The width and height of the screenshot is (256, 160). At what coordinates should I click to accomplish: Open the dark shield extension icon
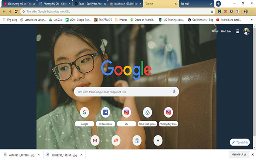231,11
